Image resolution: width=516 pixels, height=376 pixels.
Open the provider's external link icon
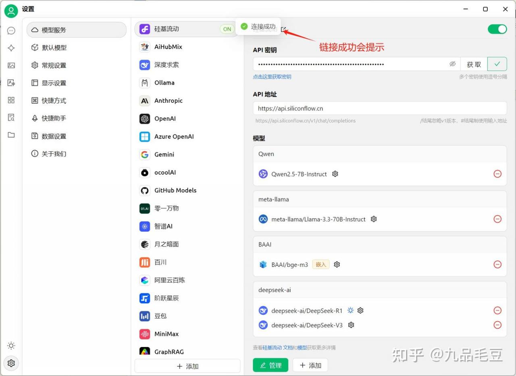(283, 29)
